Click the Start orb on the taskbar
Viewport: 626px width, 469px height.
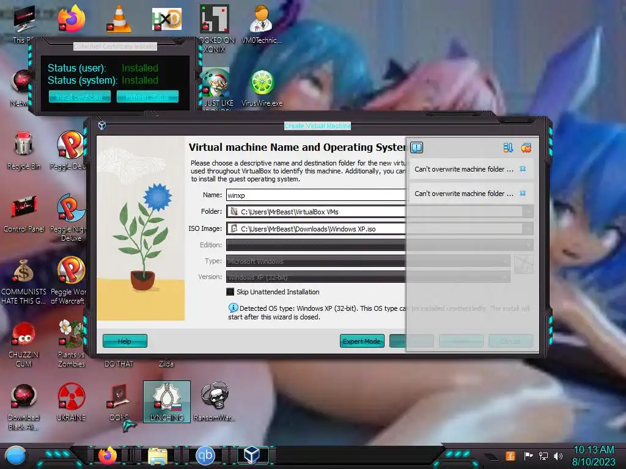[16, 456]
